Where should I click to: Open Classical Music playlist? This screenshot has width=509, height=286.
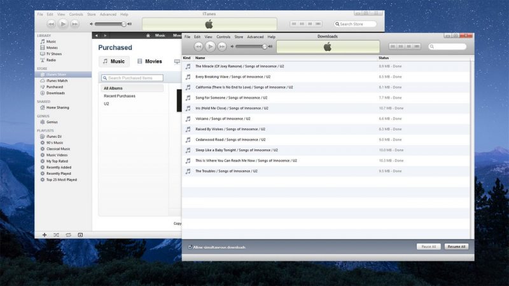tap(58, 149)
